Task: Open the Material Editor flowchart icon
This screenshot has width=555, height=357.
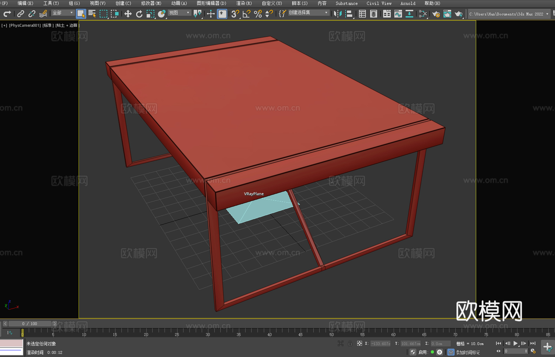Action: coord(423,14)
